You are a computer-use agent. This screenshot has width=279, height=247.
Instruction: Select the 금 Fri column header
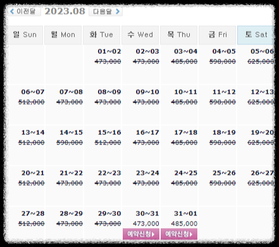217,35
